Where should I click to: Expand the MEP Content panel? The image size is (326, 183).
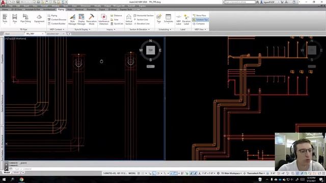pos(57,29)
